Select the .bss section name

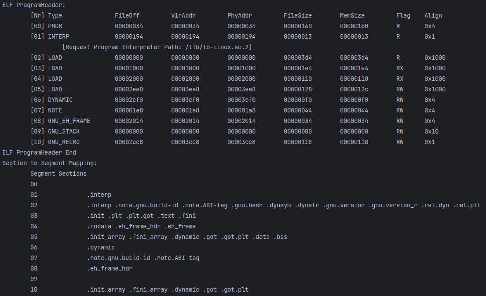tap(280, 237)
